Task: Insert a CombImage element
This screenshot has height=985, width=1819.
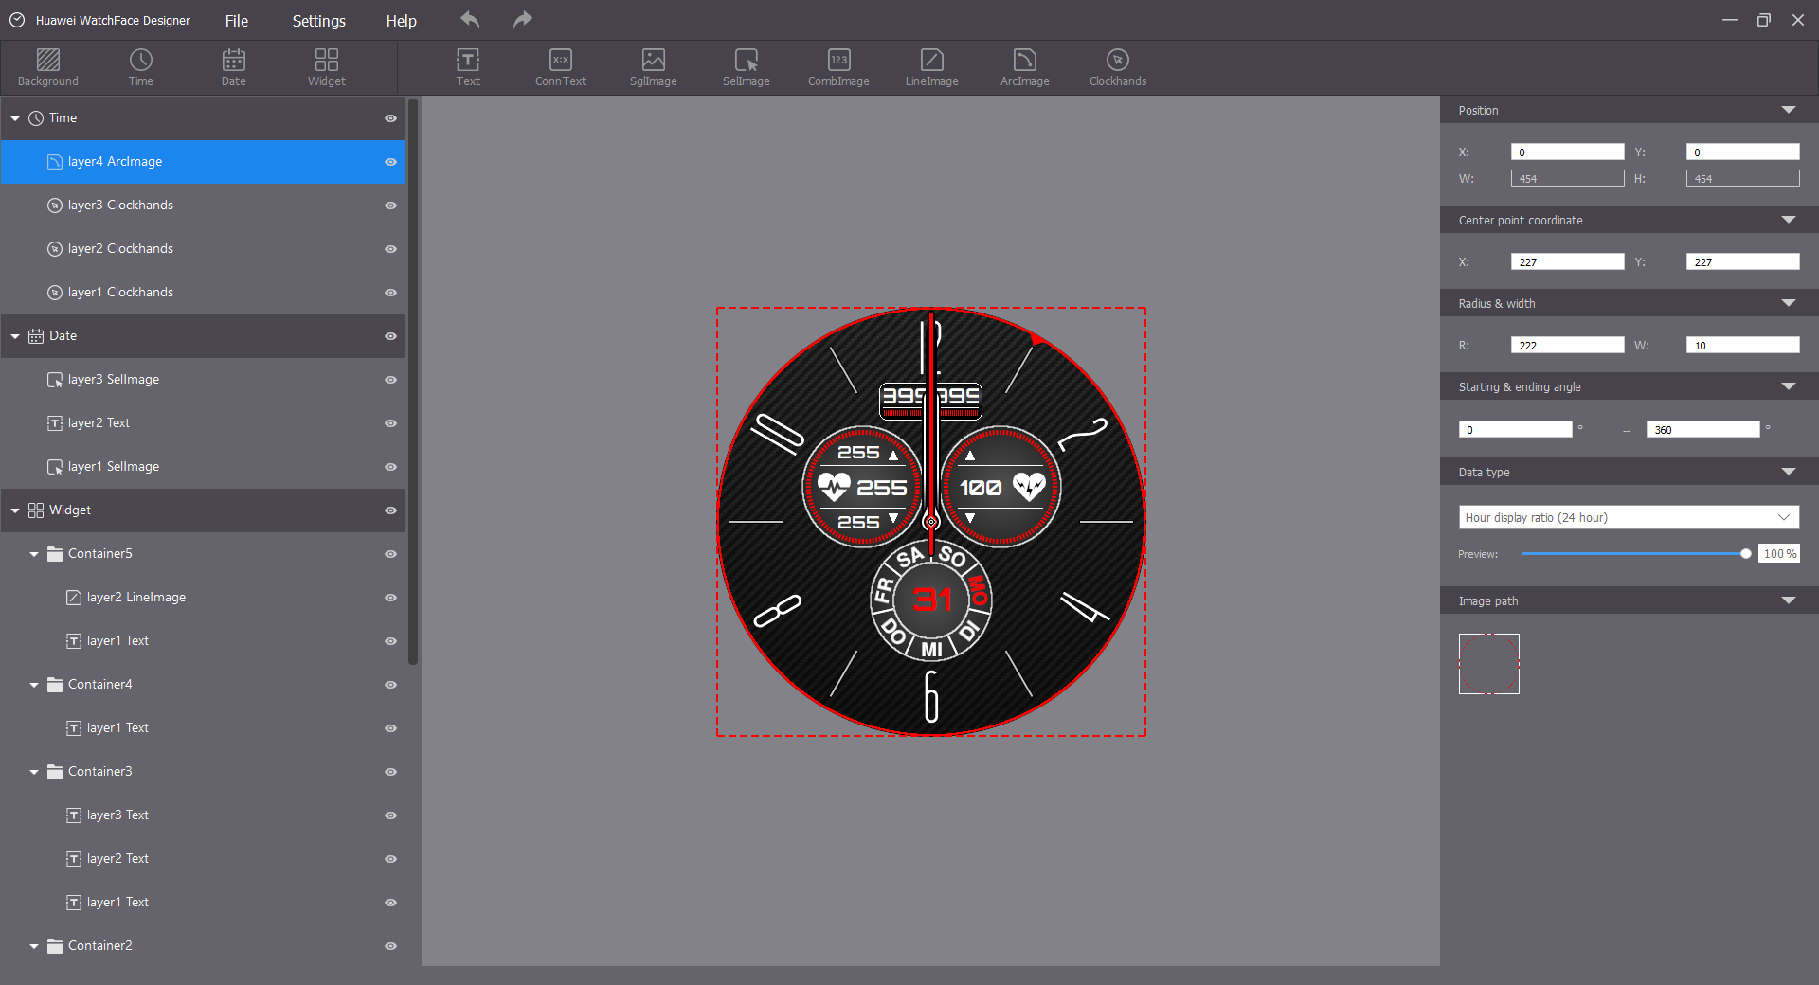Action: coord(838,67)
